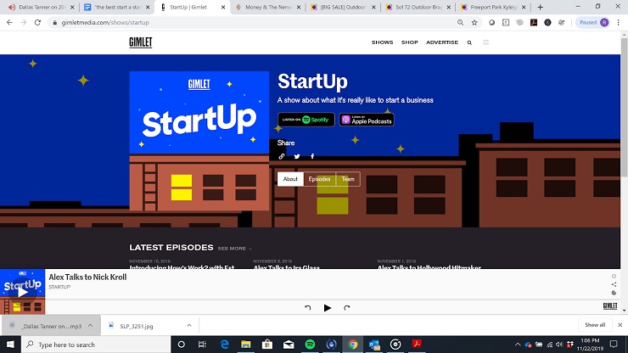Switch to Sol 72 Outdoor tab
Screen dimensions: 628x353
click(417, 7)
